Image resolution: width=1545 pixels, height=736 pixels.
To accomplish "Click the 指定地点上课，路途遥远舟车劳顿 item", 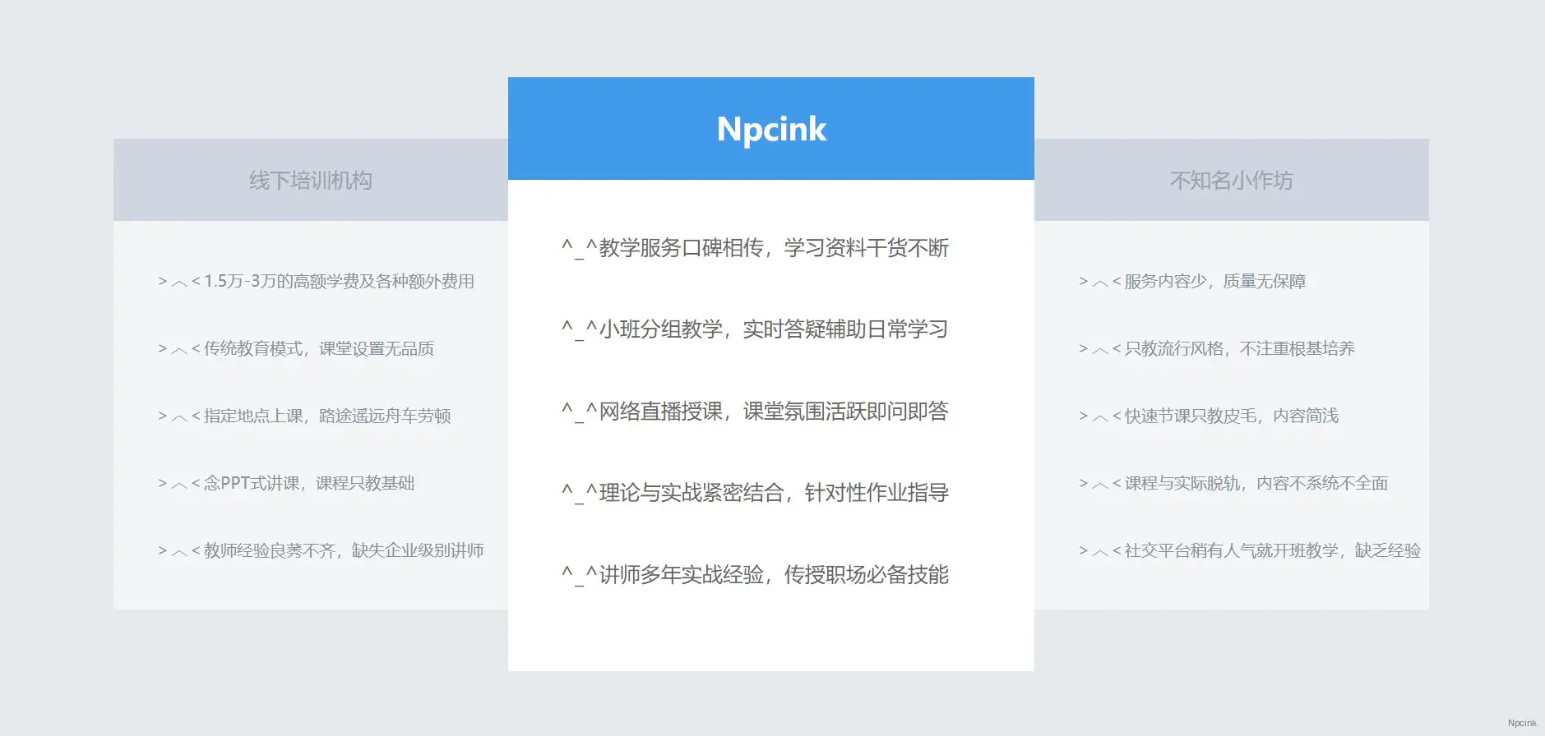I will click(326, 416).
